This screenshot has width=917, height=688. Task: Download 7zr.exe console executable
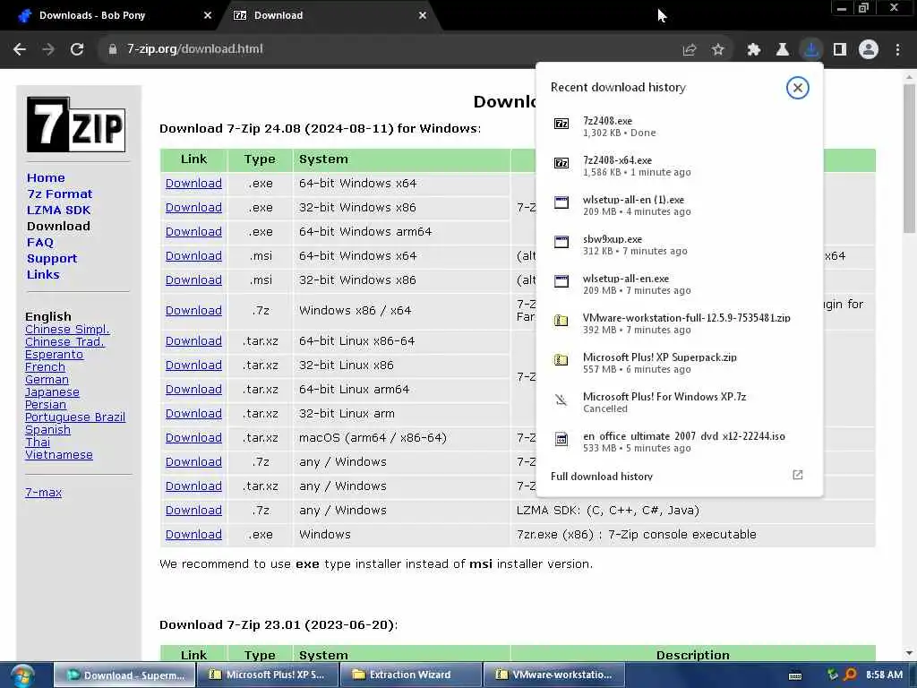click(x=193, y=535)
